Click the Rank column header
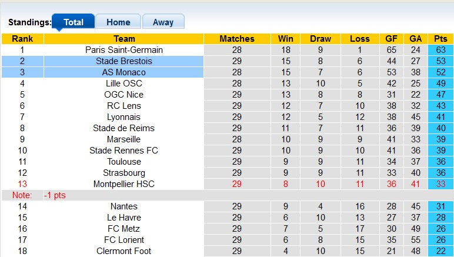 tap(22, 39)
